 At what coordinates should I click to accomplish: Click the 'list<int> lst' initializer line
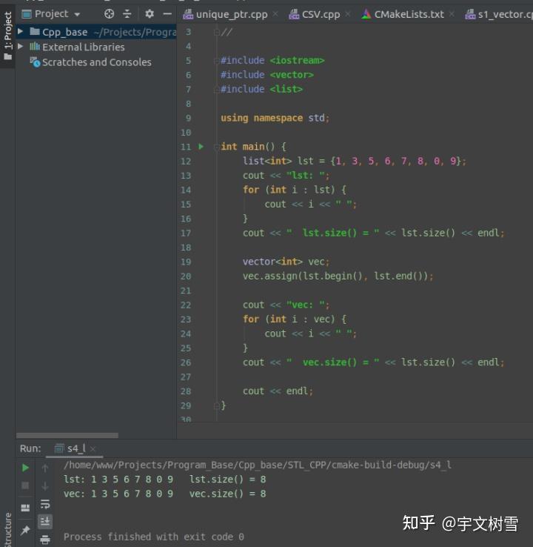pyautogui.click(x=354, y=161)
